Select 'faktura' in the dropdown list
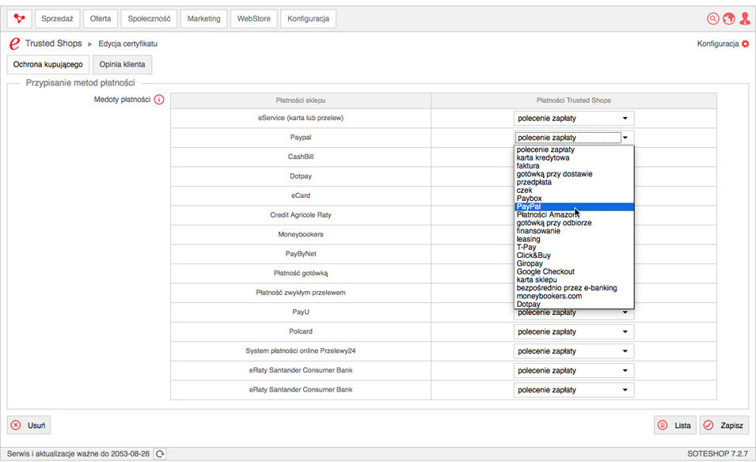Image resolution: width=756 pixels, height=462 pixels. 574,165
